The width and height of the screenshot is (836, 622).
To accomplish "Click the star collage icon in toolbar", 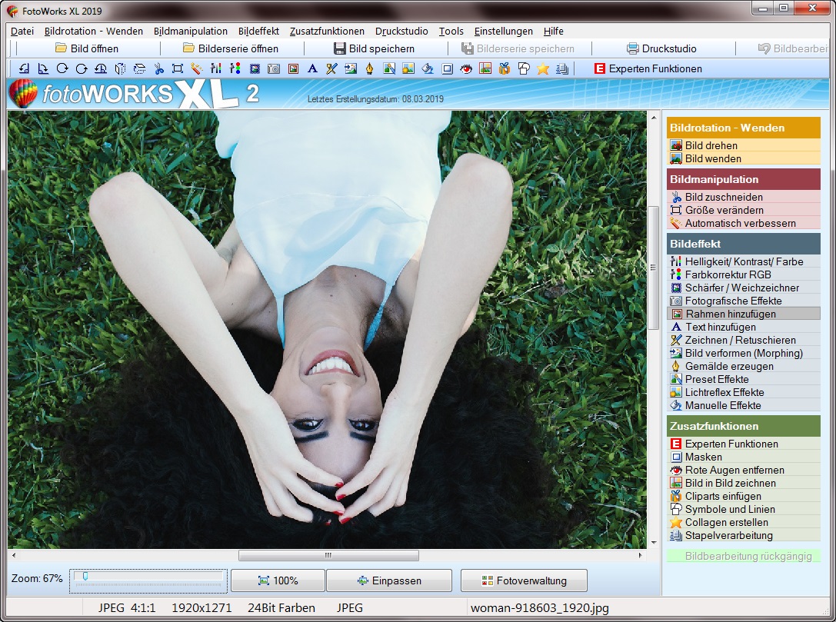I will coord(543,68).
